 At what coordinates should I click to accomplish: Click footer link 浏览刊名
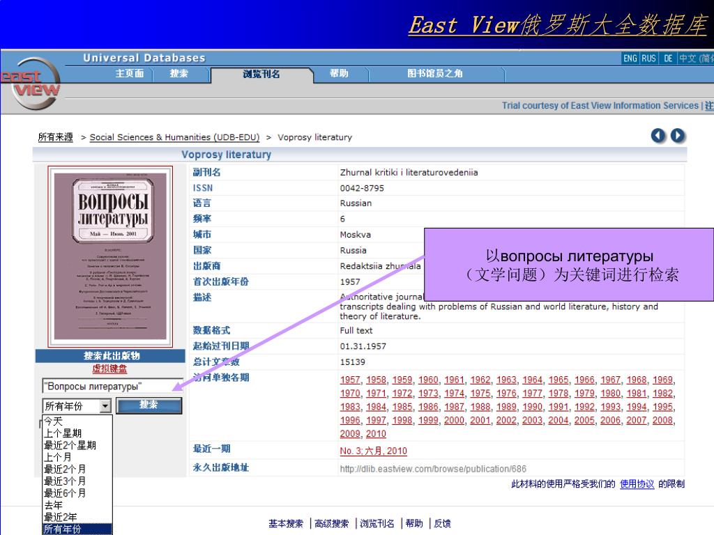pos(377,524)
